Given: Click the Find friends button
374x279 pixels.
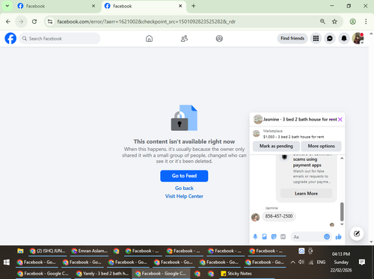Looking at the screenshot, I should pyautogui.click(x=292, y=38).
